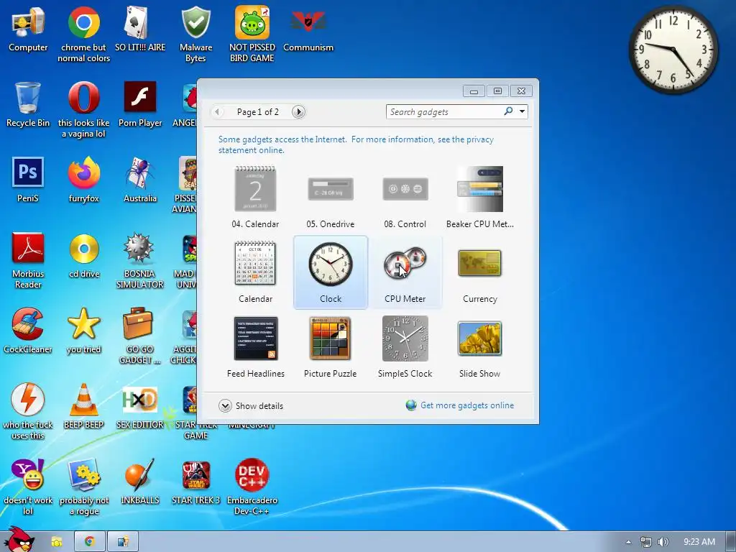Open the angry bird Start button
This screenshot has height=552, width=736.
point(21,540)
